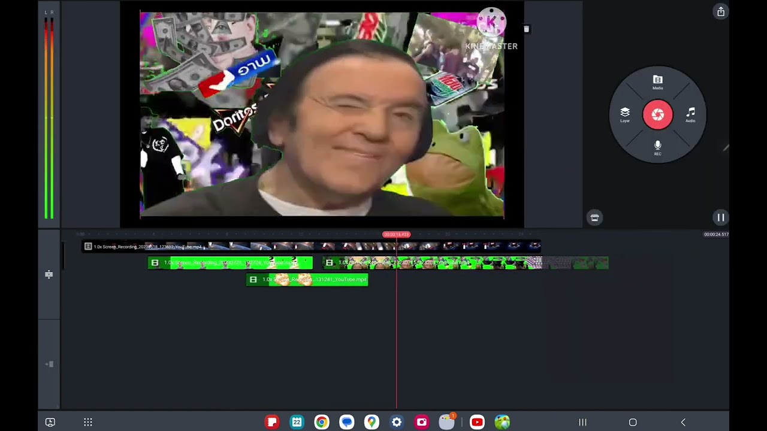Open the Media browser button
Viewport: 767px width, 431px height.
(657, 82)
